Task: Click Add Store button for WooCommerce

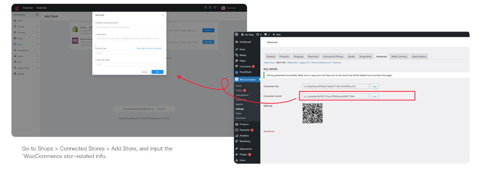Action: click(208, 42)
